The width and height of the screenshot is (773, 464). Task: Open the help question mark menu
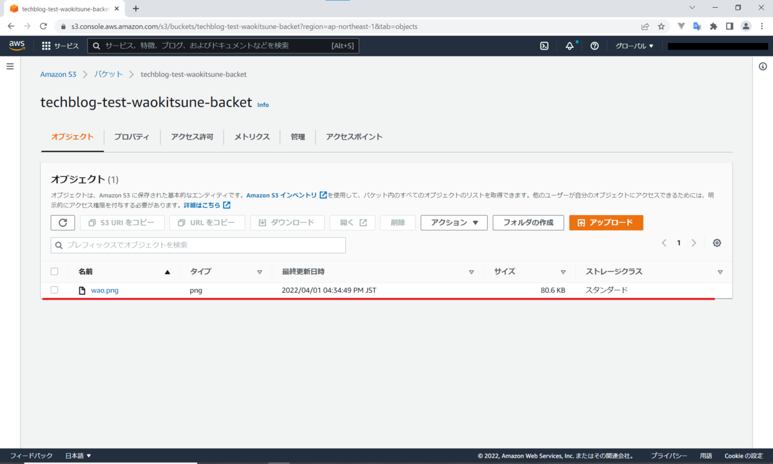coord(595,46)
